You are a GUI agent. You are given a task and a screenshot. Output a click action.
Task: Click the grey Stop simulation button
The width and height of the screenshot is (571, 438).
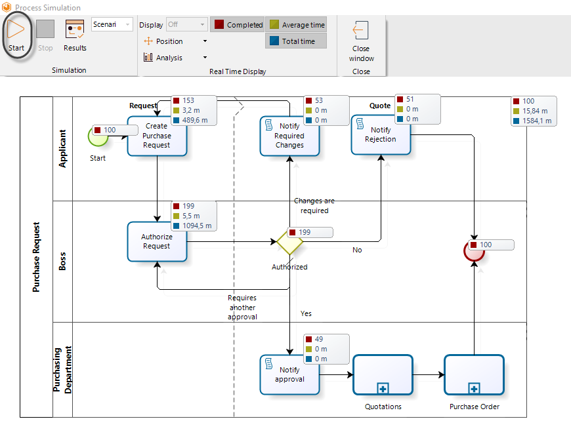pyautogui.click(x=45, y=29)
